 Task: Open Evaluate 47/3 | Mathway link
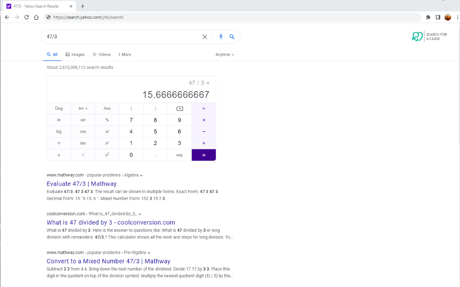pos(82,184)
